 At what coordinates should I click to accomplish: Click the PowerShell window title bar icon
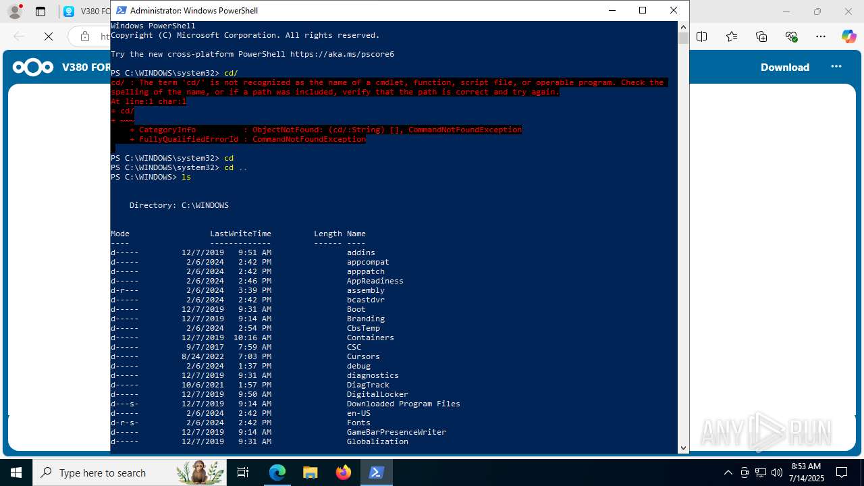pos(122,10)
